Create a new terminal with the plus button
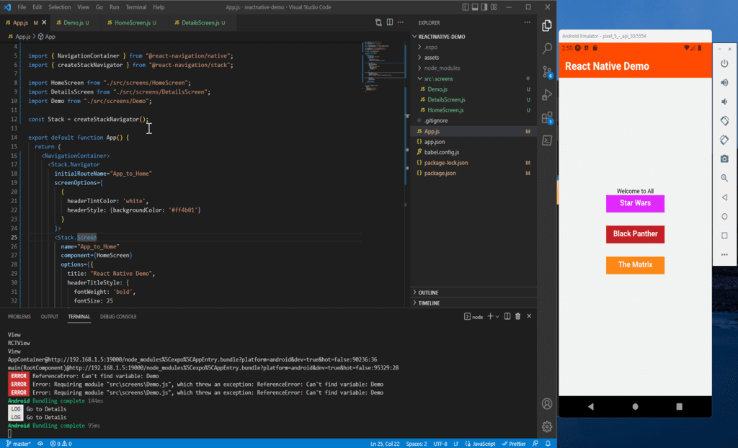 tap(490, 316)
